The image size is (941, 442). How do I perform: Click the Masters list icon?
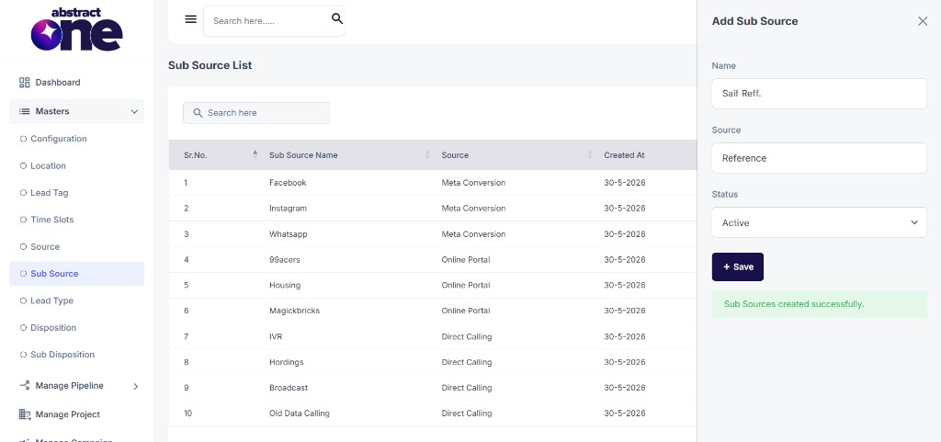[x=25, y=111]
